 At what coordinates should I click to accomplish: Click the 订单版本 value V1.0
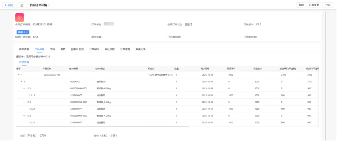pos(258,24)
